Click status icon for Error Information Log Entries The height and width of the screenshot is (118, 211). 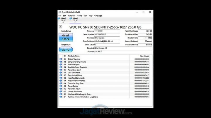coord(61,97)
